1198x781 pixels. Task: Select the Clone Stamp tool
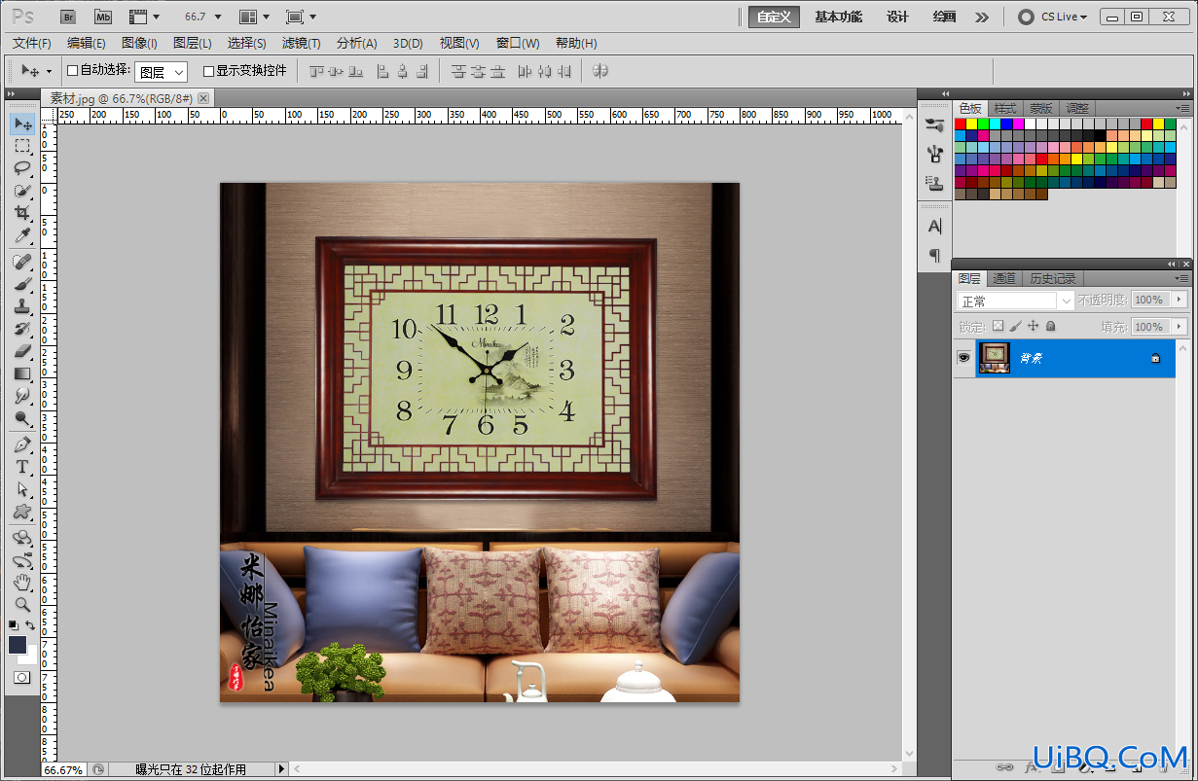pyautogui.click(x=22, y=307)
